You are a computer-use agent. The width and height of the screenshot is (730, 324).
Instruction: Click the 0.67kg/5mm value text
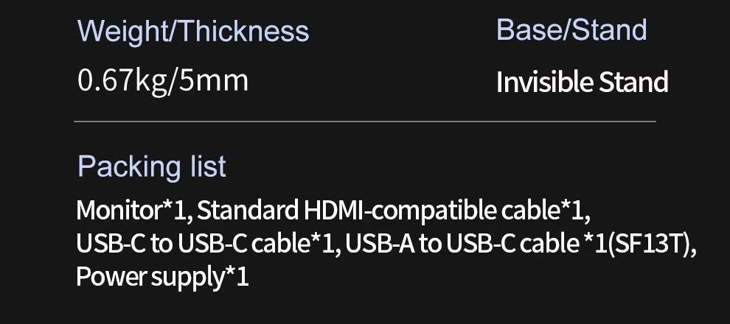point(163,81)
